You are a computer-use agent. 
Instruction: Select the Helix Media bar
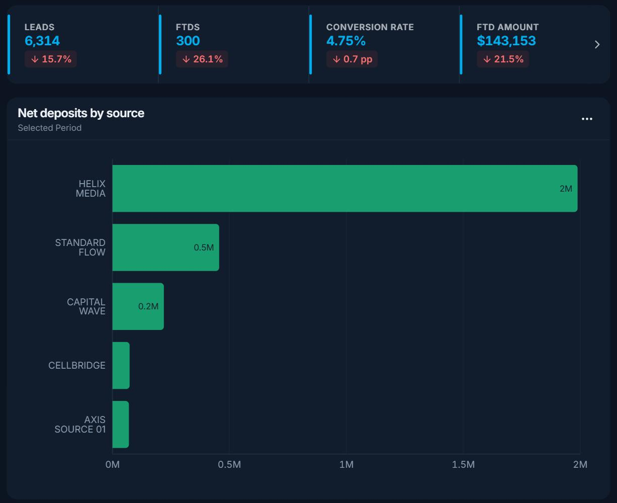[x=345, y=189]
